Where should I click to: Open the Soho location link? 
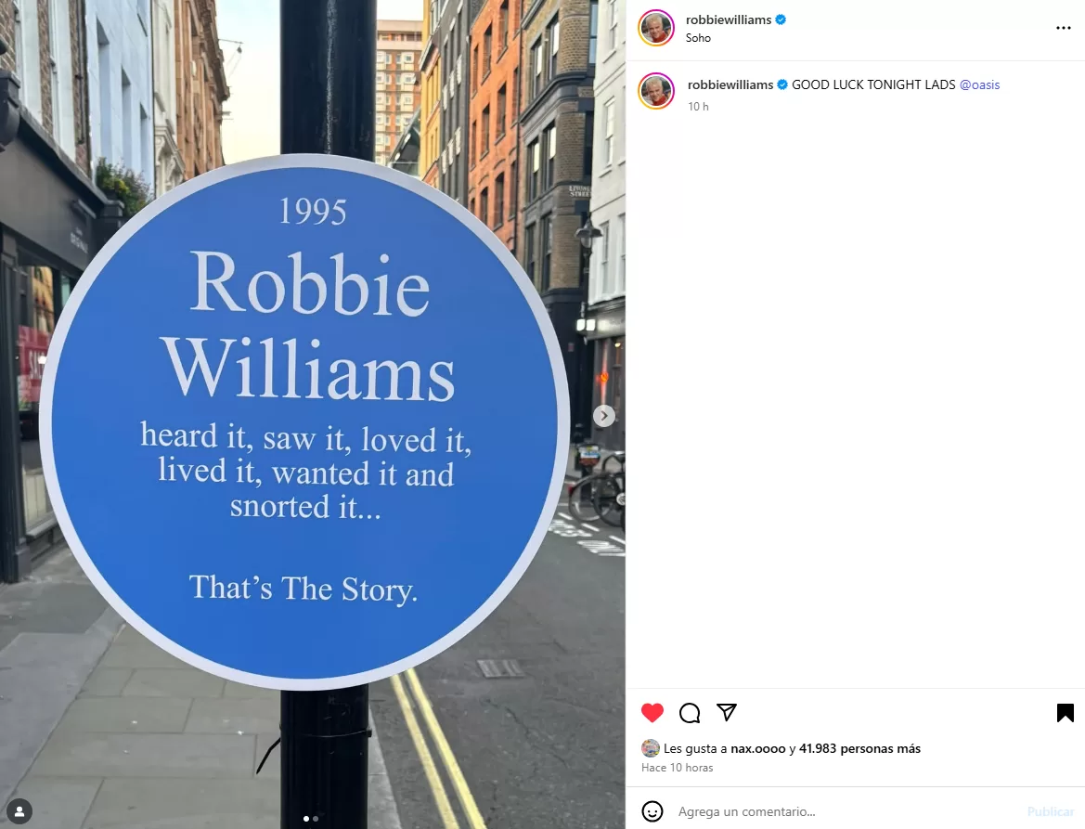tap(698, 38)
